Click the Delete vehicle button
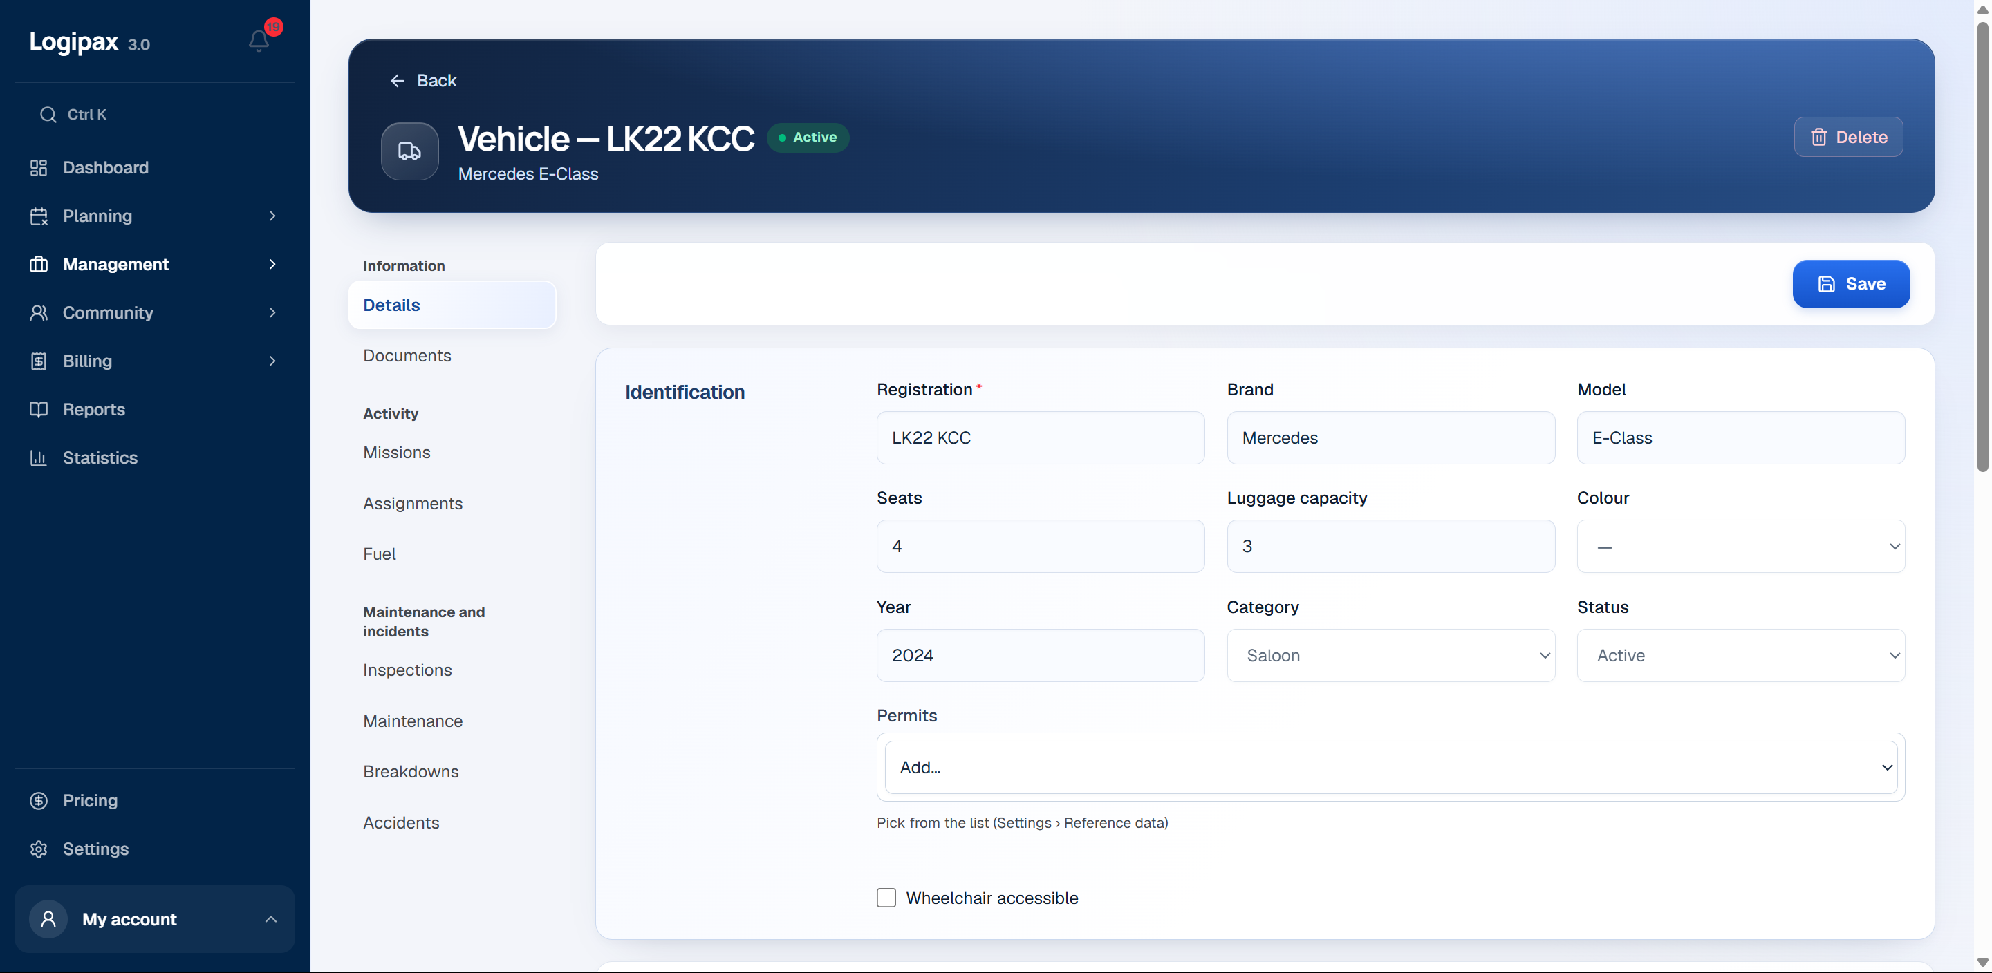Screen dimensions: 1992x973 point(1848,137)
